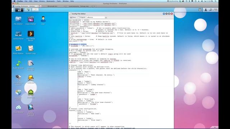
Task: Open the DSM search magnifier icon
Action: pos(211,10)
